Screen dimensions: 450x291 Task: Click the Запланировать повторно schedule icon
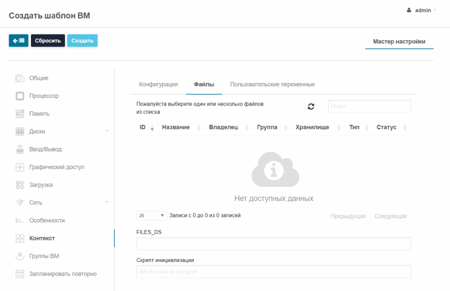tap(20, 274)
